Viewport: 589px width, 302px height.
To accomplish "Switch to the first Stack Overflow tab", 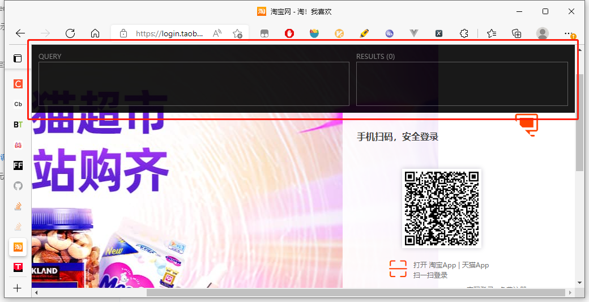I will click(x=18, y=206).
